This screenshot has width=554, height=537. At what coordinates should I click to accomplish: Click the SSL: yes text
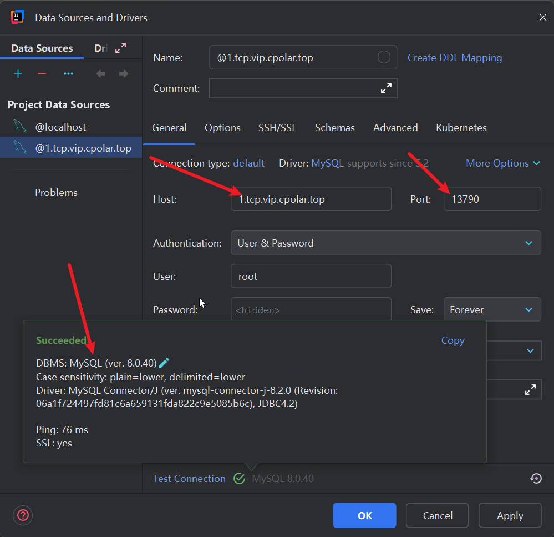pyautogui.click(x=54, y=443)
